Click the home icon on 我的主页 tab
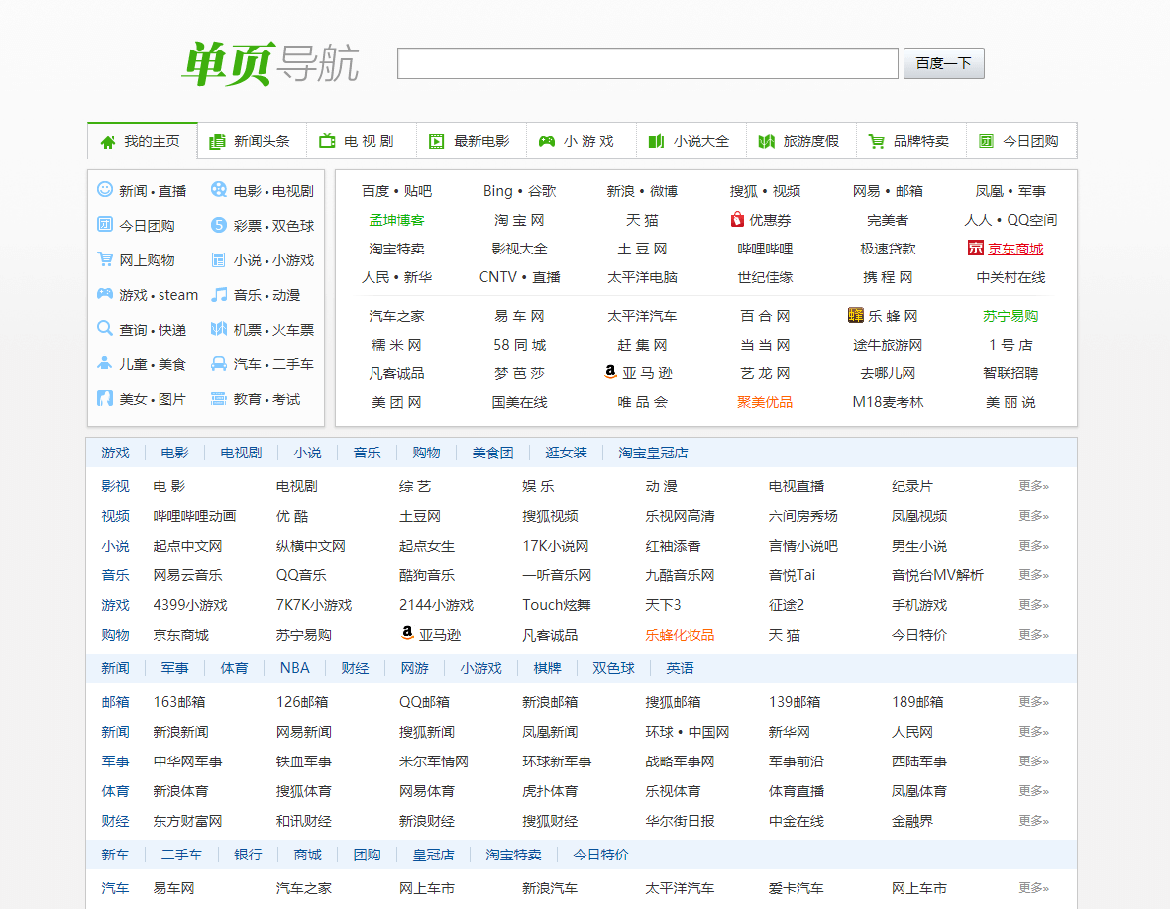1170x909 pixels. (106, 142)
